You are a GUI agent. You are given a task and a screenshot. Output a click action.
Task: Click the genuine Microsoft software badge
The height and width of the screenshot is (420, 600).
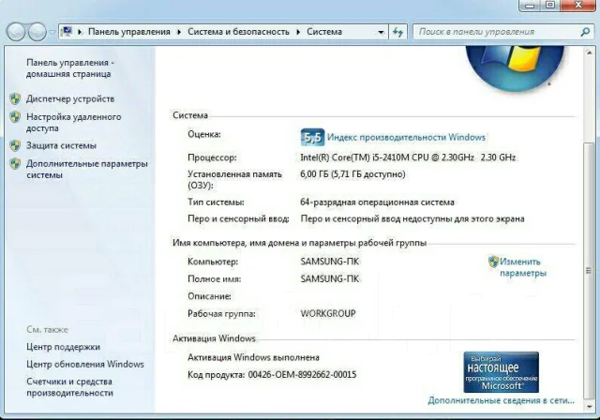[x=502, y=372]
